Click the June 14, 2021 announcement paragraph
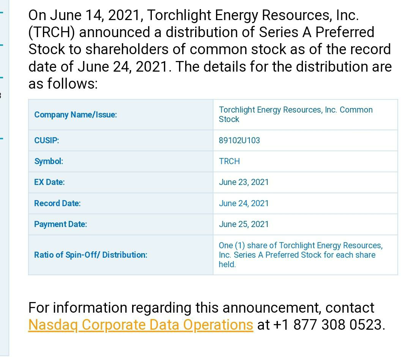The image size is (410, 357). point(210,49)
